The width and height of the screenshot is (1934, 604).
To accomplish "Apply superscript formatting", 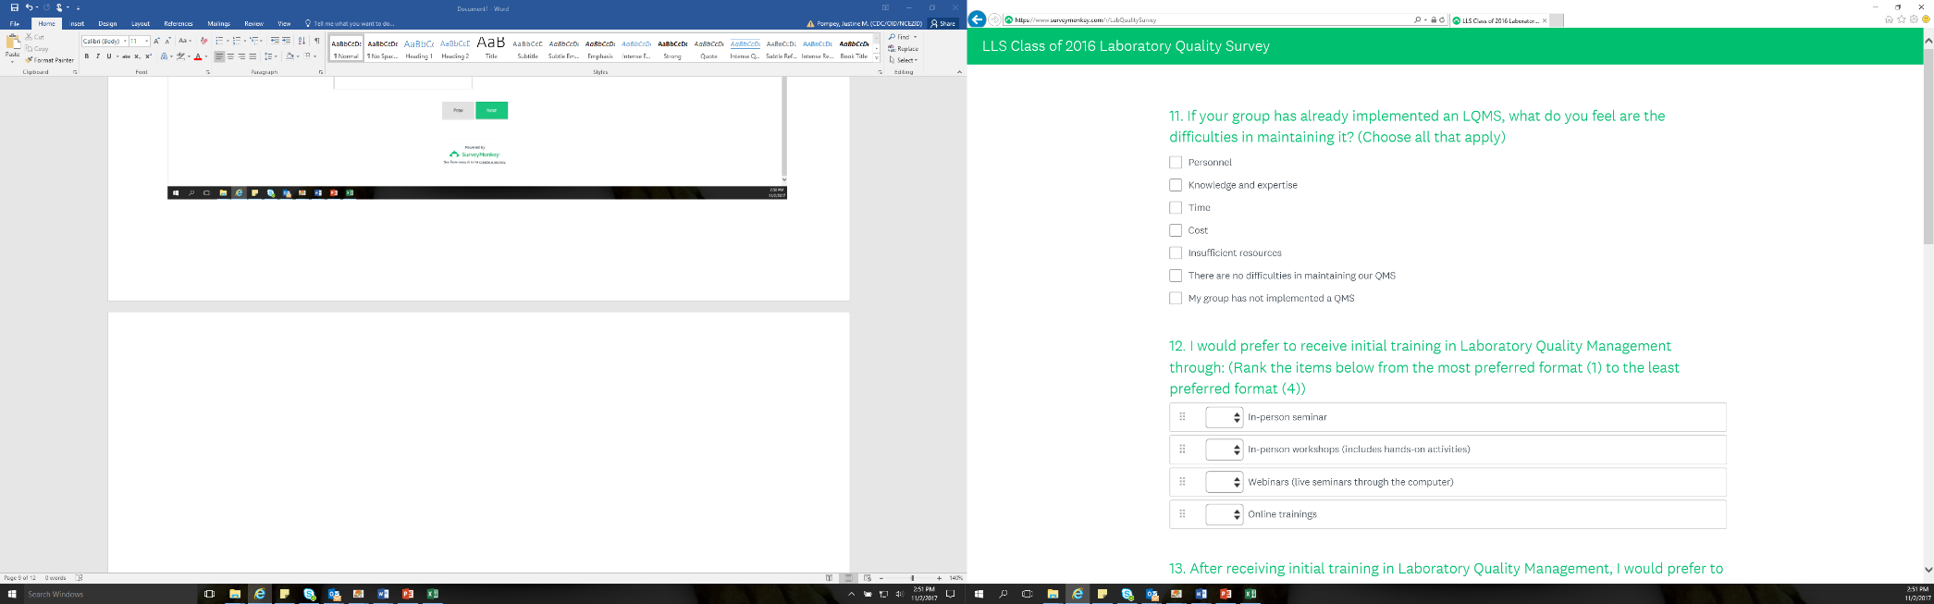I will (148, 56).
